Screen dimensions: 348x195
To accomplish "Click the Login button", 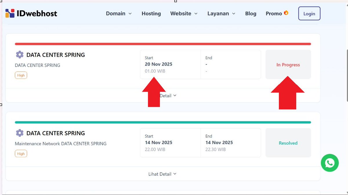I will click(x=309, y=14).
